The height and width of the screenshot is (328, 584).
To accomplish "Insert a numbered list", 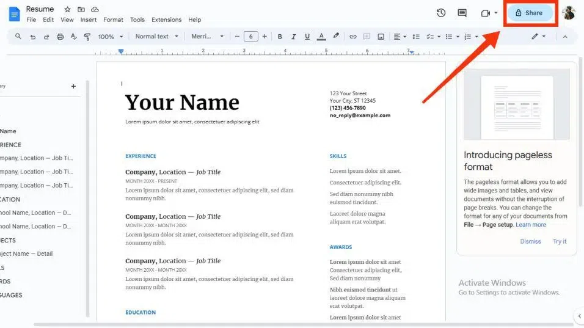I will click(468, 37).
